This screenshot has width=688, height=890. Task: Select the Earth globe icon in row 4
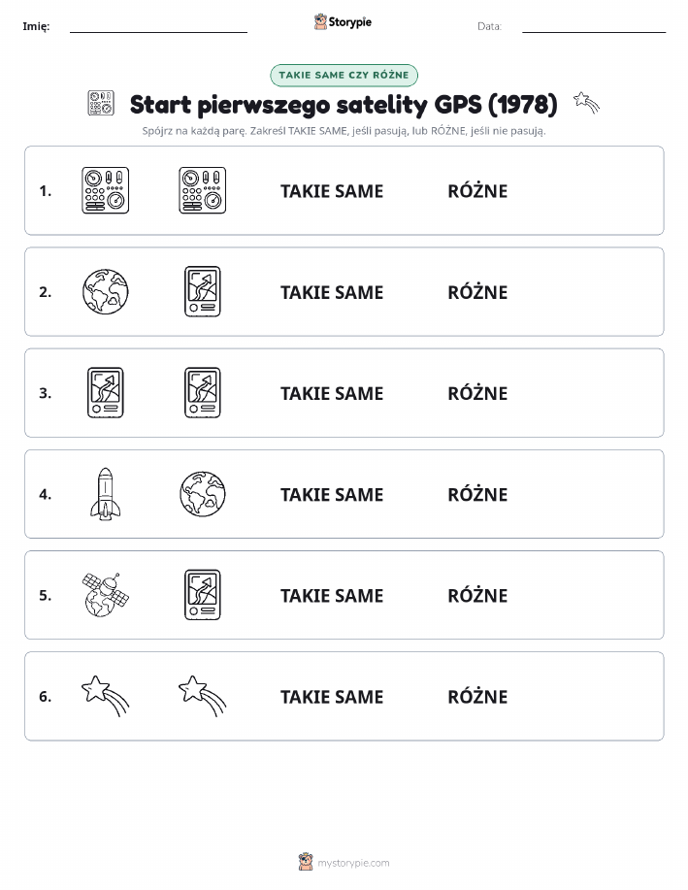click(203, 494)
